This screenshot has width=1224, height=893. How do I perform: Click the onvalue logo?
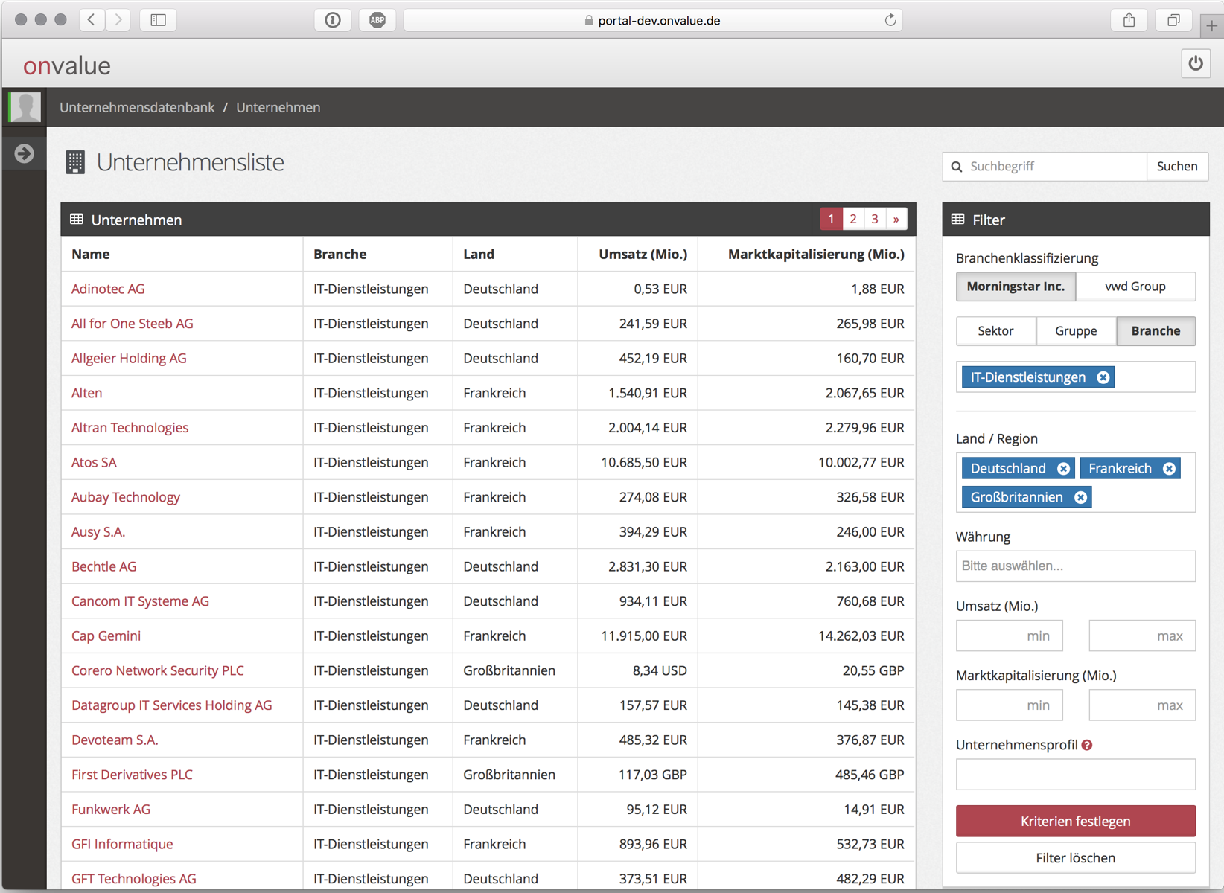click(x=67, y=65)
